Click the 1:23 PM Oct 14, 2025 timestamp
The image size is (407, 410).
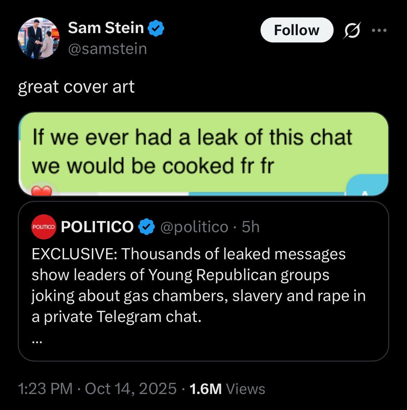click(97, 388)
